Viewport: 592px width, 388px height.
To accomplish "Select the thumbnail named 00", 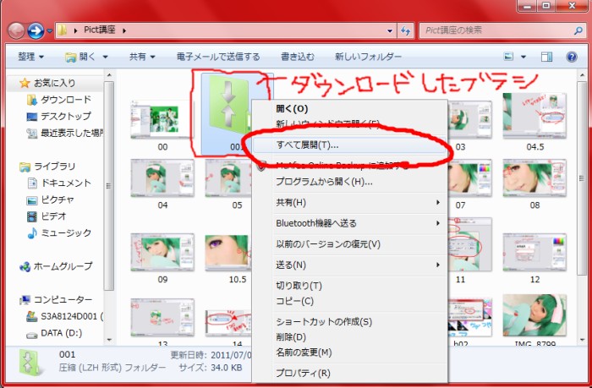I will pos(162,119).
